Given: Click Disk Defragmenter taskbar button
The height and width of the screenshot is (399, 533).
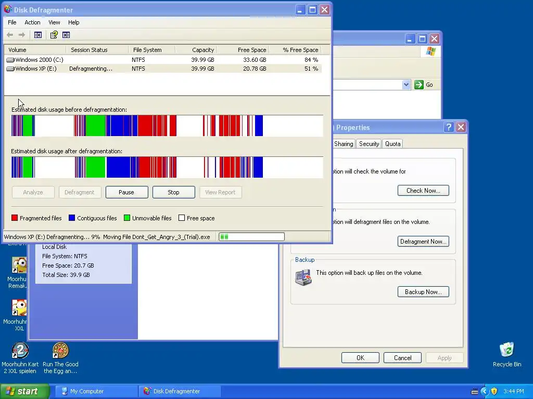Looking at the screenshot, I should coord(180,391).
